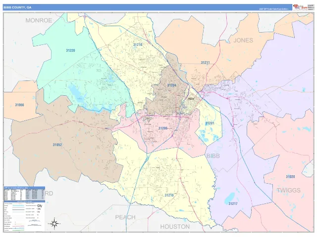
Task: Click the JONES county label
Action: [x=243, y=40]
